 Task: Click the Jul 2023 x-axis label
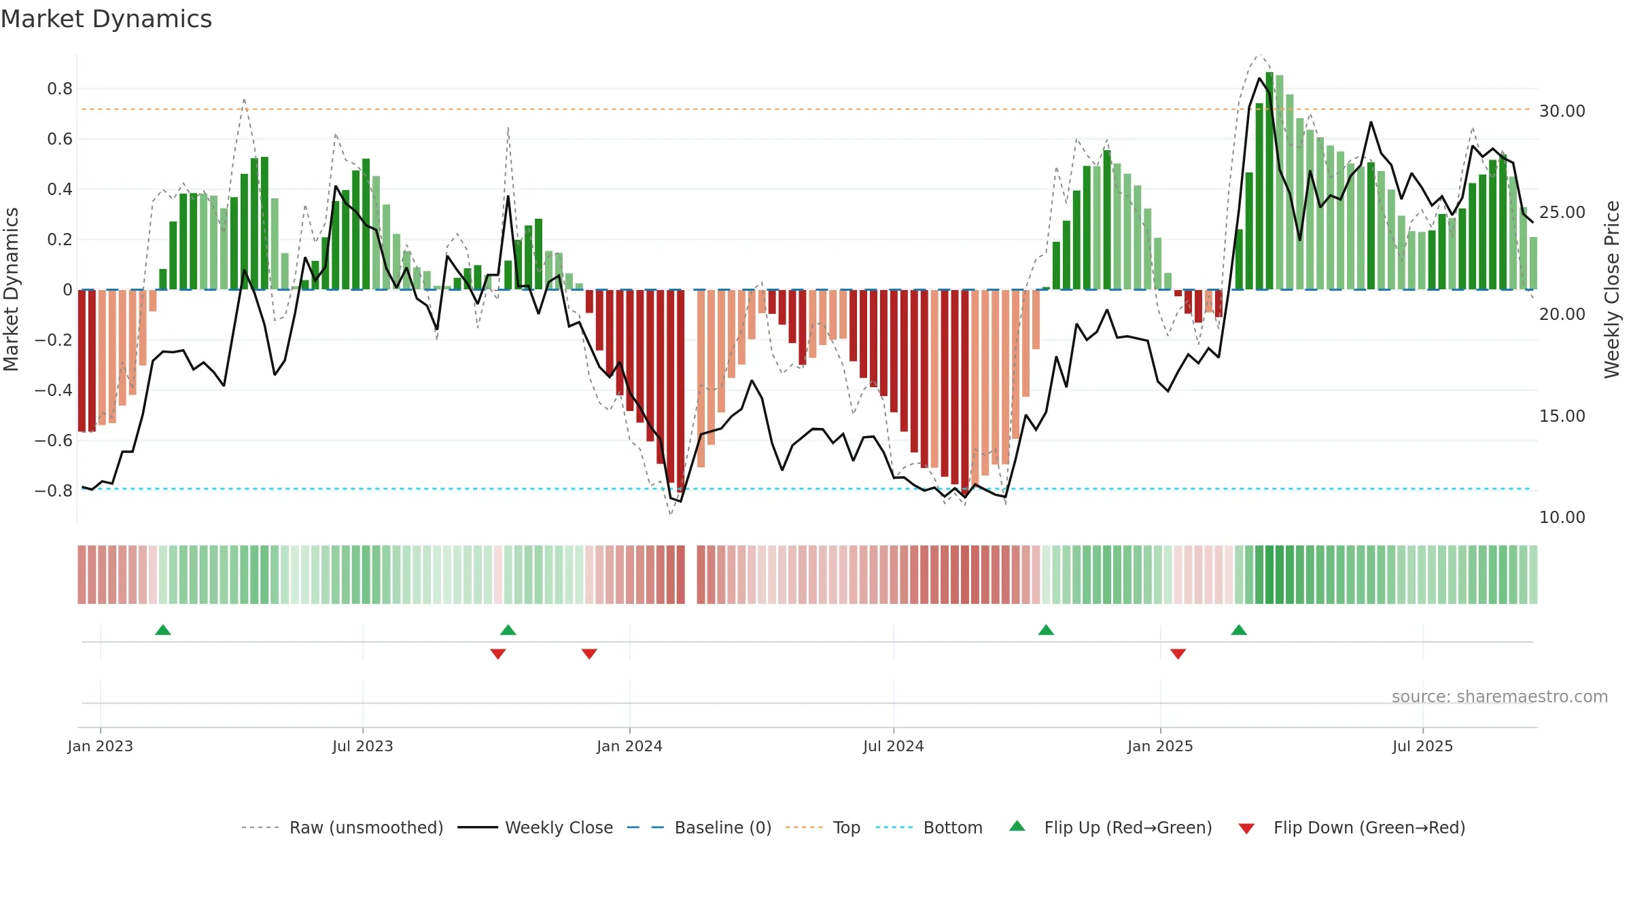coord(363,746)
